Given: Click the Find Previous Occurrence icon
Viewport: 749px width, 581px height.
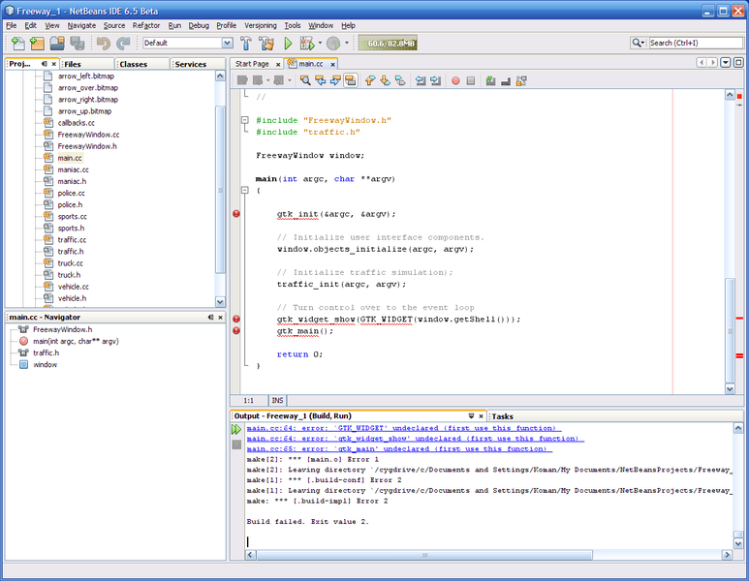Looking at the screenshot, I should tap(320, 80).
